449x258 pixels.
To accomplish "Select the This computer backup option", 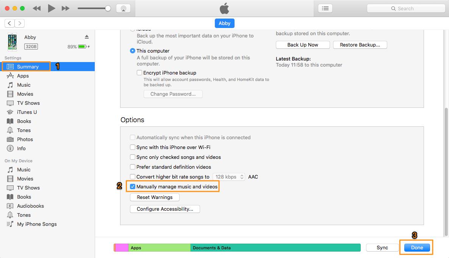I will pos(133,51).
